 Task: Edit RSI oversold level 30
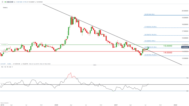(x=10, y=67)
